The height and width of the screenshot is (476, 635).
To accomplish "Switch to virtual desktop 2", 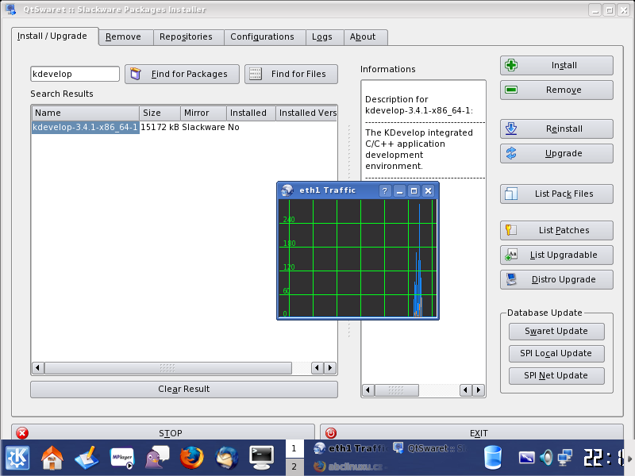I will [294, 466].
